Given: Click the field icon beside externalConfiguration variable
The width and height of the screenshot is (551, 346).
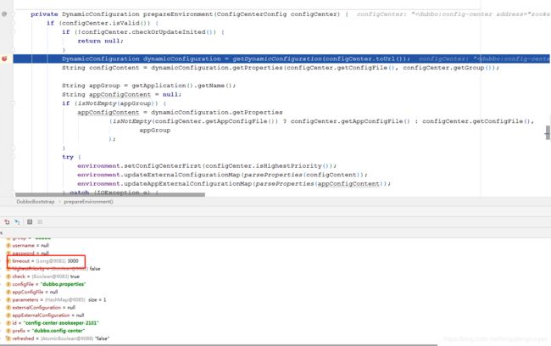Looking at the screenshot, I should (8, 307).
